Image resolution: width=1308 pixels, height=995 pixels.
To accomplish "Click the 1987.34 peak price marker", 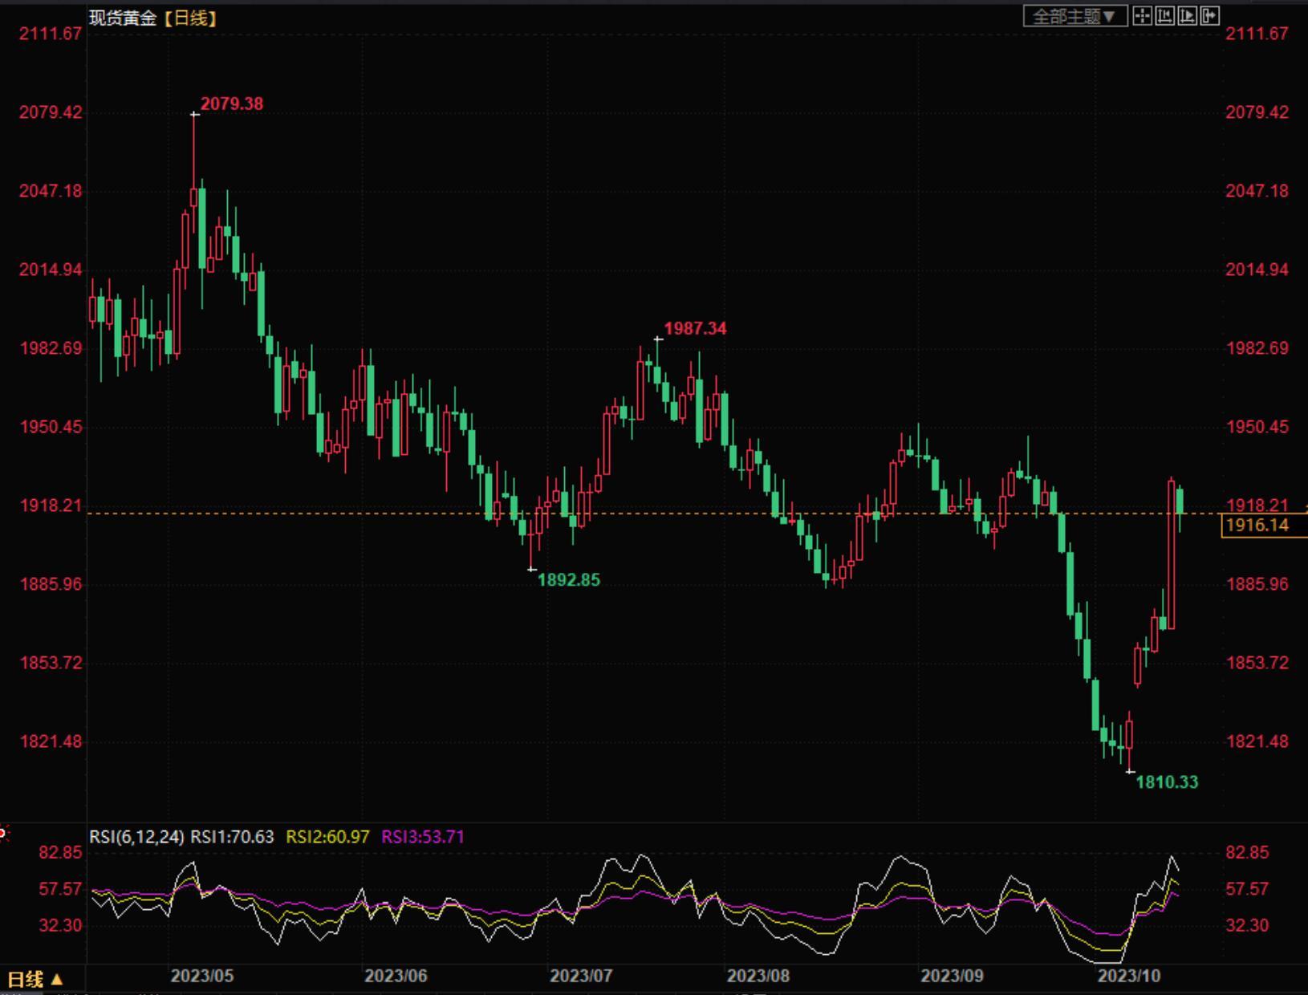I will pyautogui.click(x=695, y=328).
